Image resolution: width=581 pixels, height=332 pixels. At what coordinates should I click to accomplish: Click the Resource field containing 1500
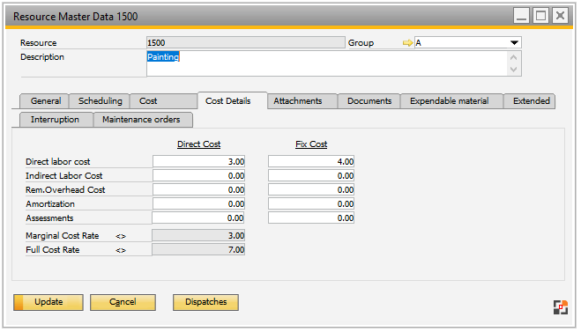[246, 42]
